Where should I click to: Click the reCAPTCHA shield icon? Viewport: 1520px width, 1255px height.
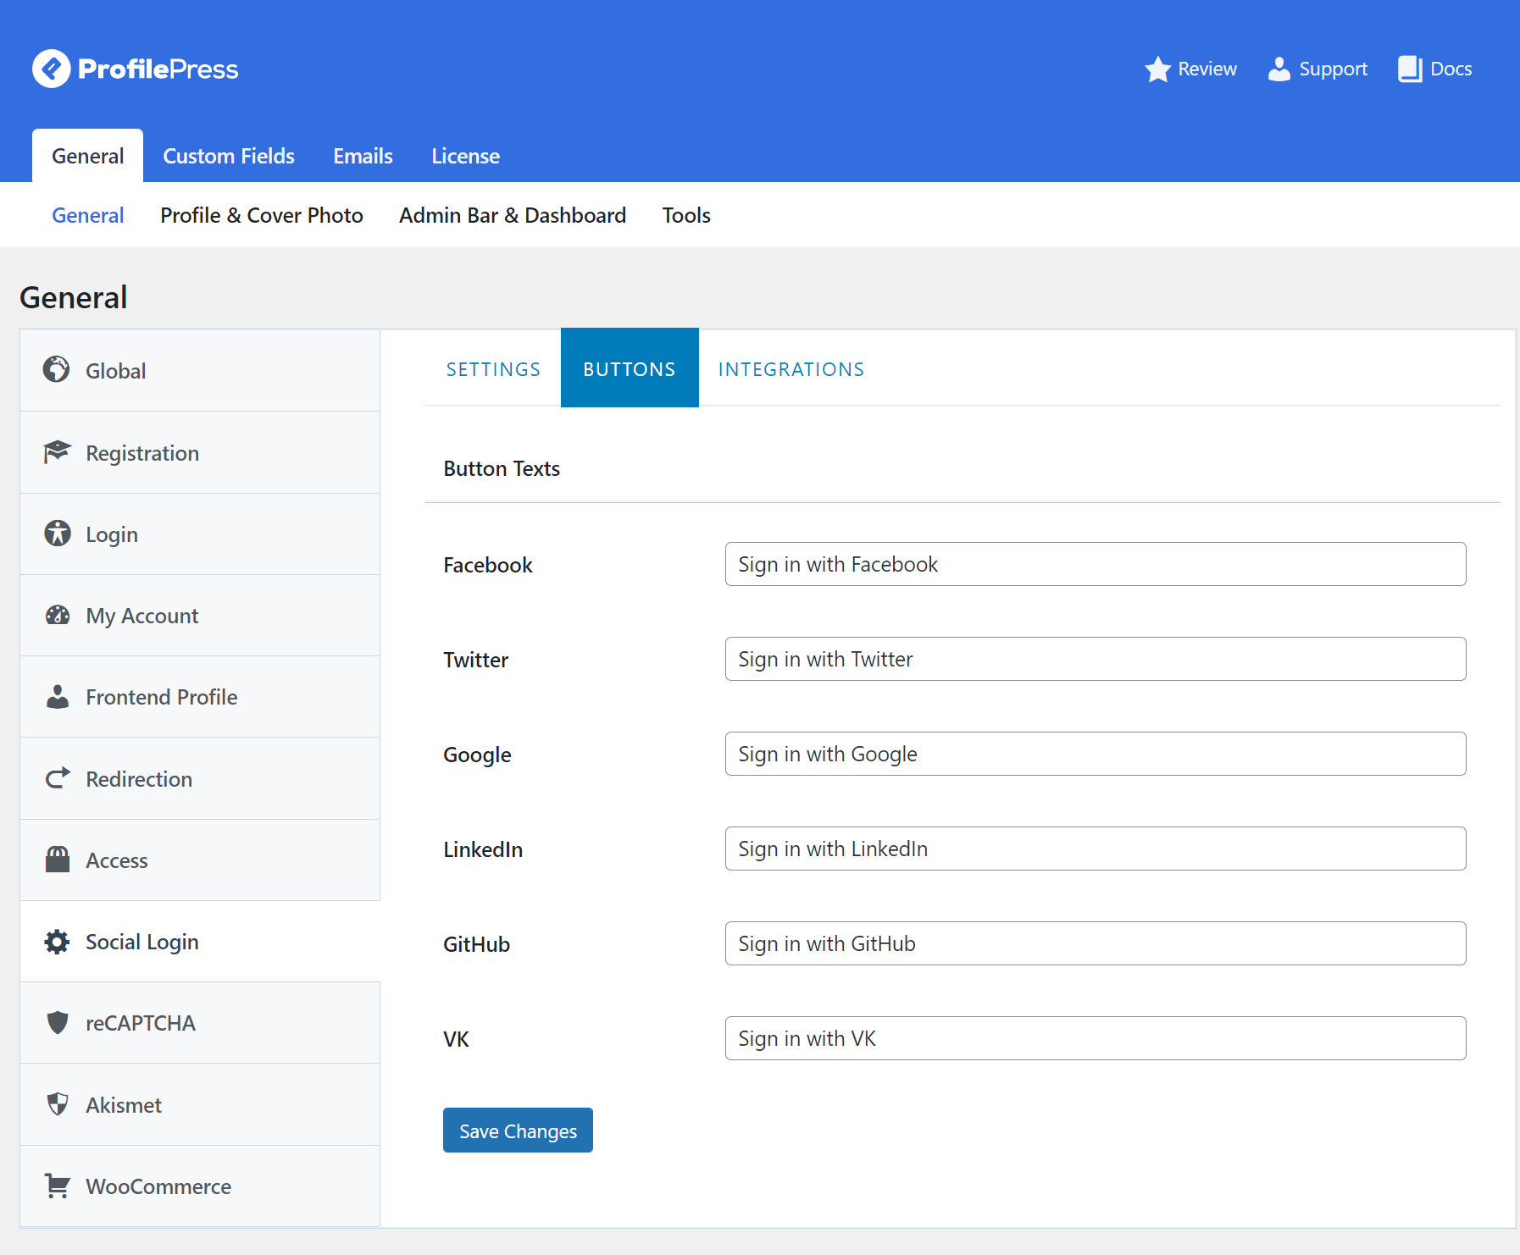click(57, 1022)
